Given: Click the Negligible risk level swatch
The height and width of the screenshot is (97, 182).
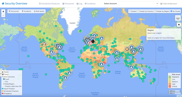Looking at the screenshot, I should 170,77.
